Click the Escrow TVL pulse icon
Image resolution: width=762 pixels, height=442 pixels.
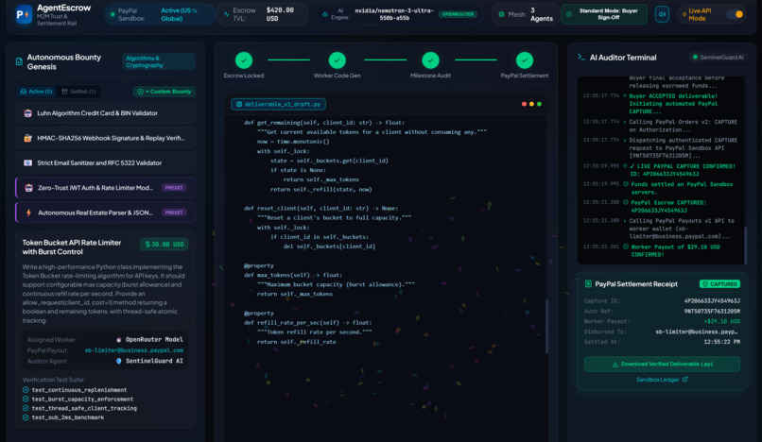tap(227, 14)
